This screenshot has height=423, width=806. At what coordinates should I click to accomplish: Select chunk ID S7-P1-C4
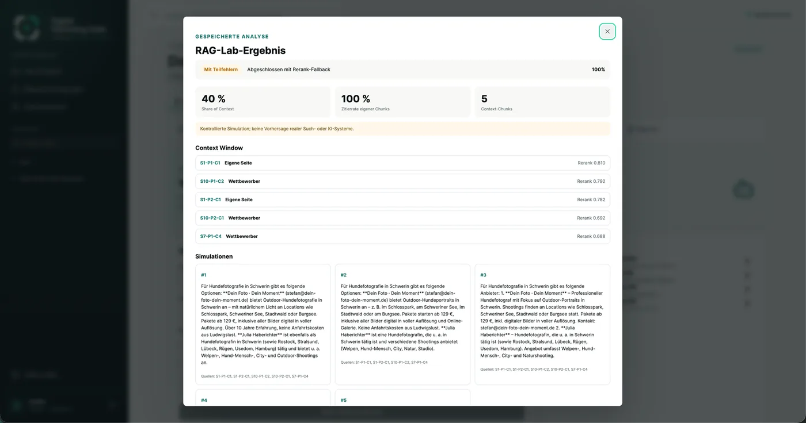211,236
